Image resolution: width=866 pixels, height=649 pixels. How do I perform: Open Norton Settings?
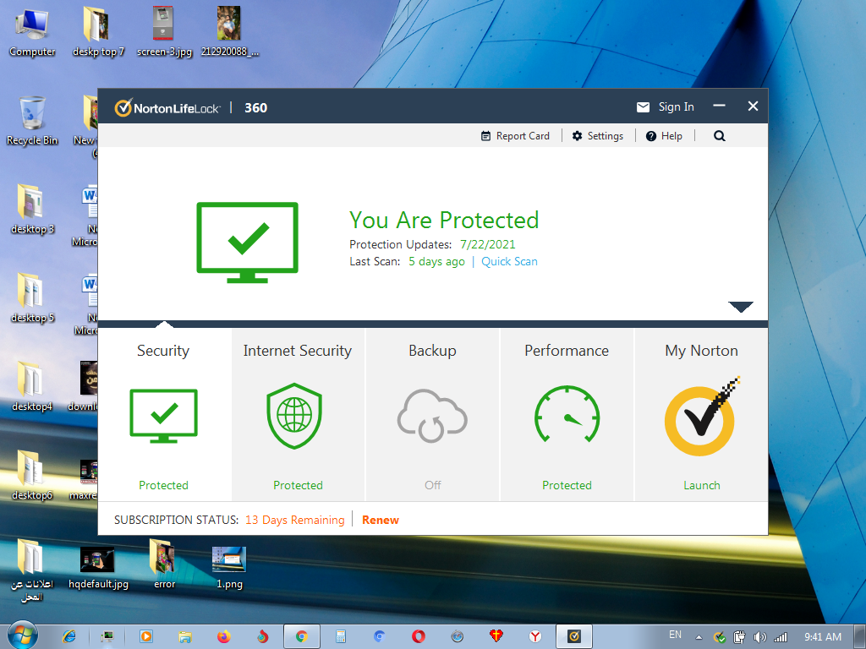pyautogui.click(x=598, y=136)
